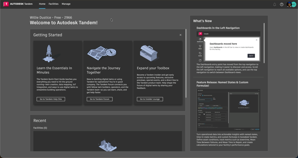
Task: Click the Autodesk Tandem logo icon
Action: tap(6, 4)
